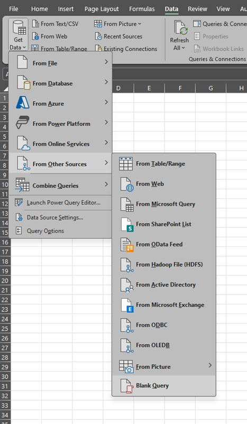Switch to the Insert tab
The height and width of the screenshot is (424, 247).
click(x=66, y=9)
